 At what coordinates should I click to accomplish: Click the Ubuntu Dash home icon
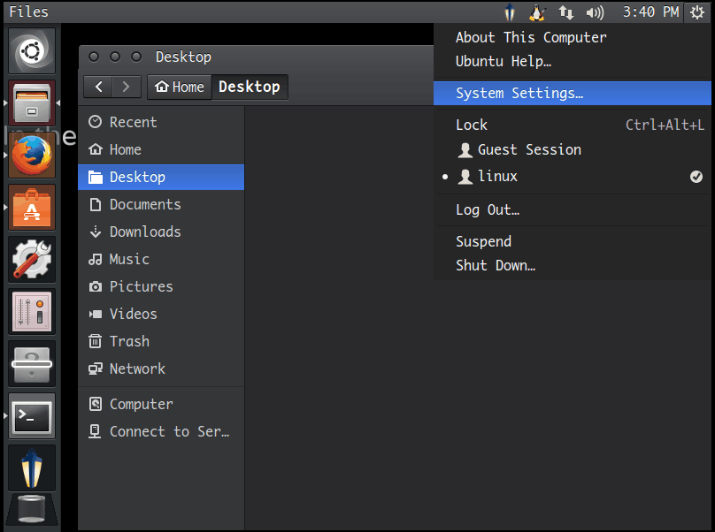click(x=32, y=51)
